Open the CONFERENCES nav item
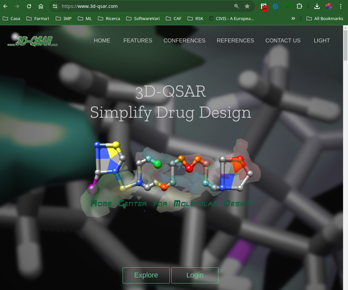348x290 pixels. click(185, 40)
